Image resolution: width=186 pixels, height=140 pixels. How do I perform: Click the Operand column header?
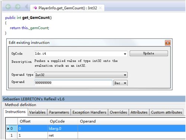pos(131,121)
